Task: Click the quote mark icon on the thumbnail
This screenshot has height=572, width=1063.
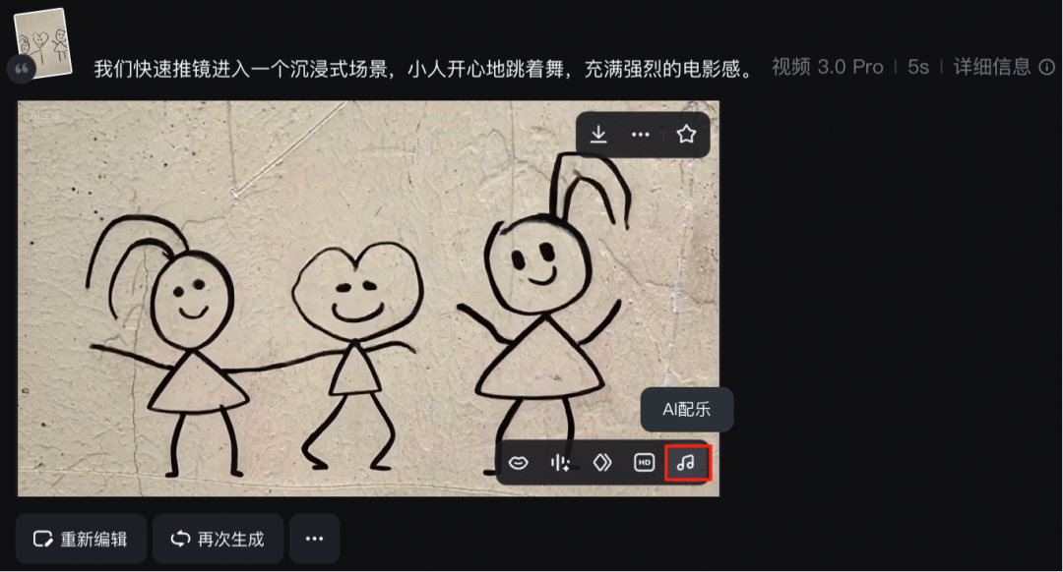Action: (22, 69)
